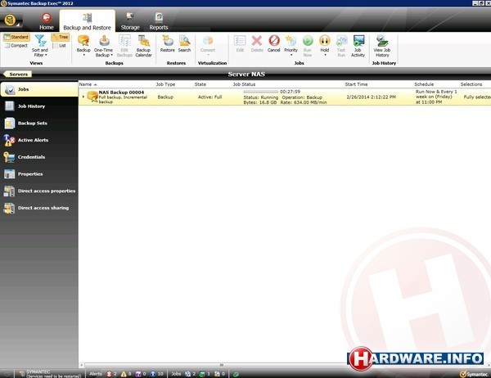Click the SYMANTEC server status entry
The image size is (491, 378).
pyautogui.click(x=50, y=374)
